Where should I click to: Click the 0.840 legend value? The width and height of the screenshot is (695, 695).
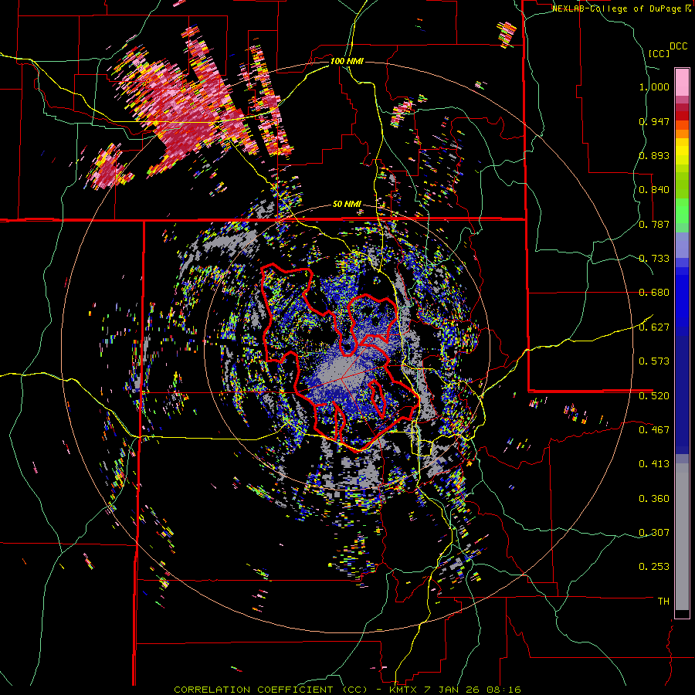654,190
